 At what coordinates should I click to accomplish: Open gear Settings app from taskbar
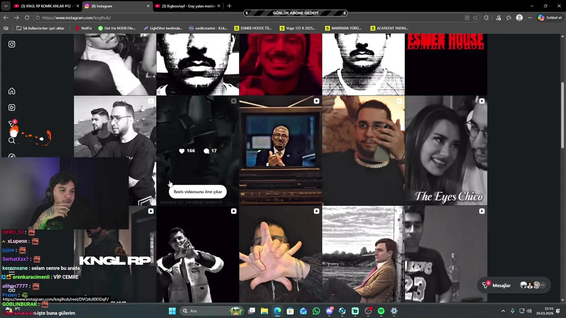pyautogui.click(x=394, y=311)
